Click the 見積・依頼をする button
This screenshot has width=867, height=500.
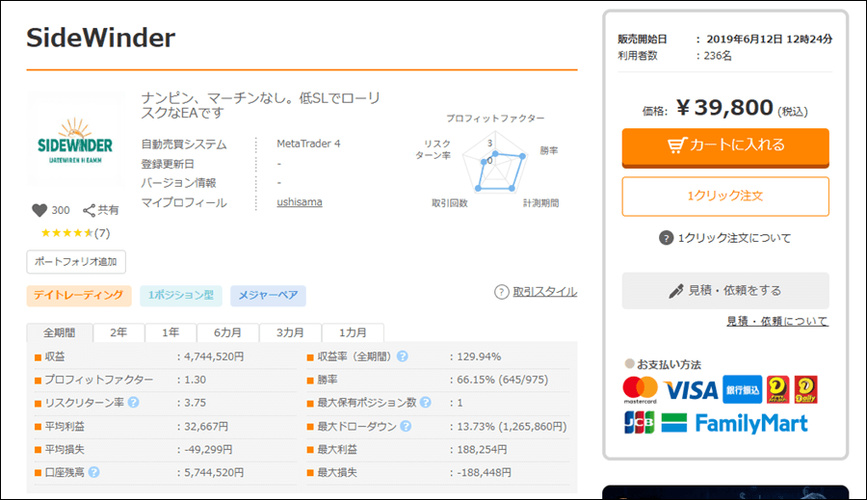pos(725,290)
